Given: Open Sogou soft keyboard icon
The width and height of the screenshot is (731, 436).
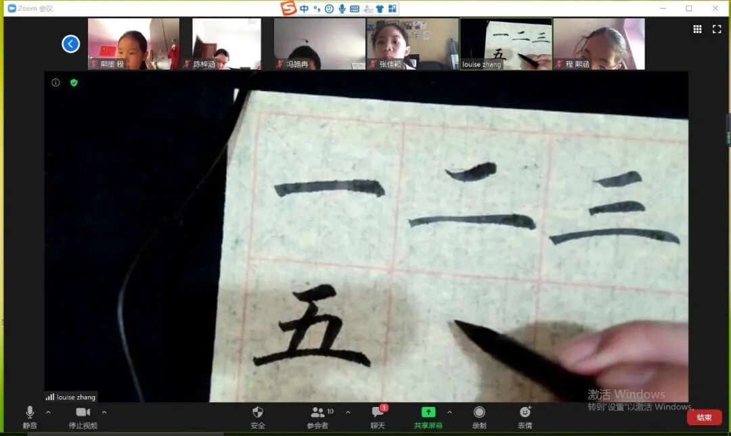Looking at the screenshot, I should coord(354,8).
